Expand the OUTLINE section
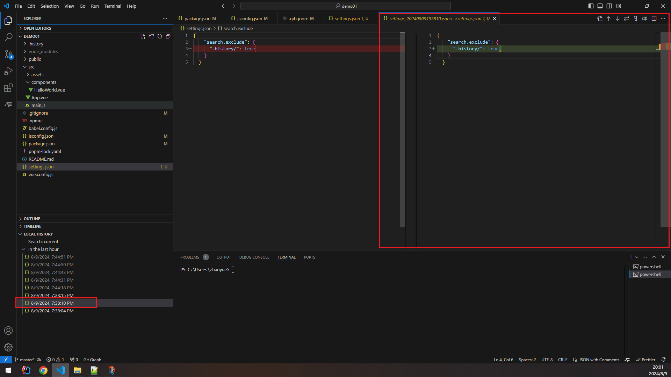This screenshot has width=671, height=377. [95, 219]
